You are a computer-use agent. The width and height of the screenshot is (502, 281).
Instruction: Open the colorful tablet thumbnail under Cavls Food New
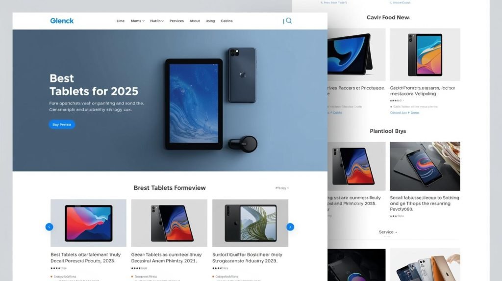click(425, 54)
